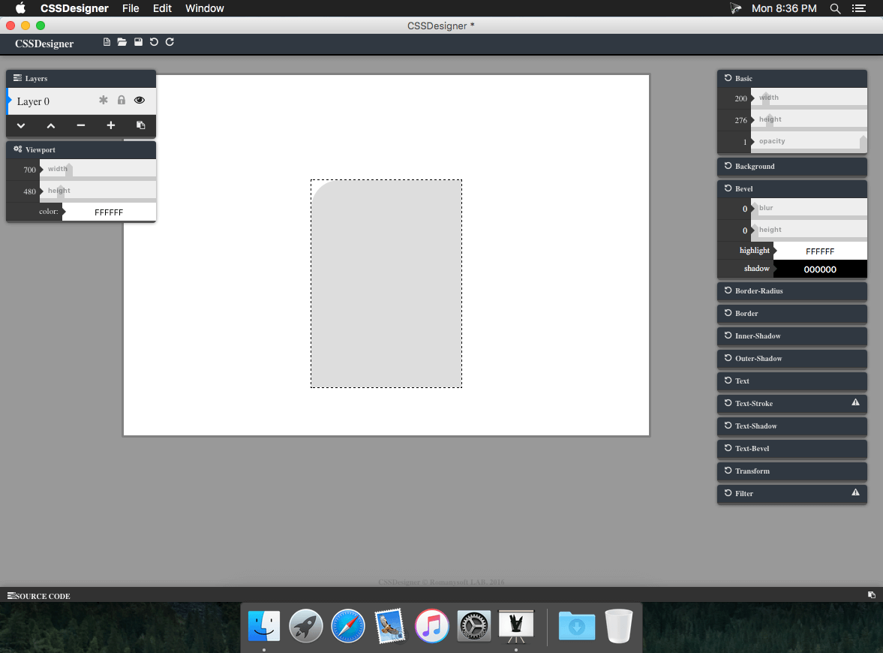883x653 pixels.
Task: Add new layer with plus button
Action: 111,125
